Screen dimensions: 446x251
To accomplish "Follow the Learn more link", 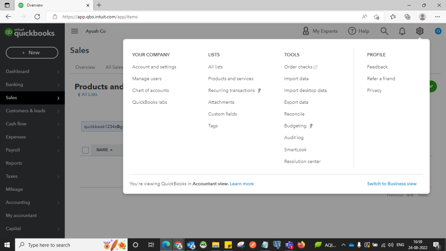I will click(242, 184).
